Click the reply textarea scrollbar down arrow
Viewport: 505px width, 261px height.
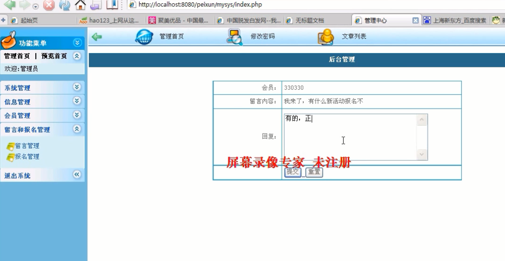click(x=422, y=154)
